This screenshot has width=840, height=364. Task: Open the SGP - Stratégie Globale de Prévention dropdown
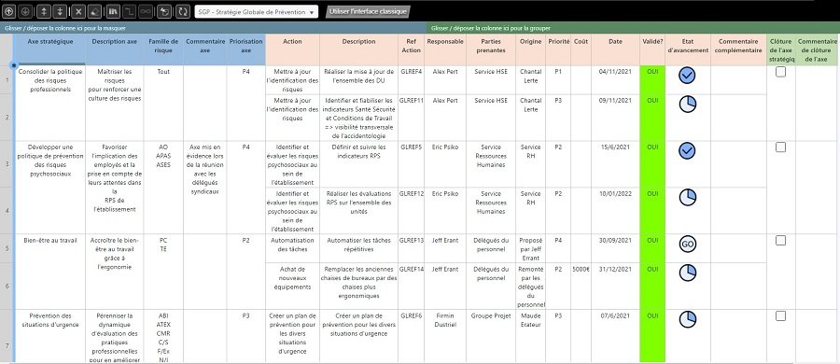(x=256, y=12)
